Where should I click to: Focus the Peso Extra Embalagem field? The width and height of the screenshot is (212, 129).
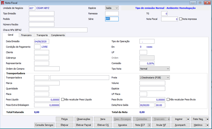click(x=47, y=105)
